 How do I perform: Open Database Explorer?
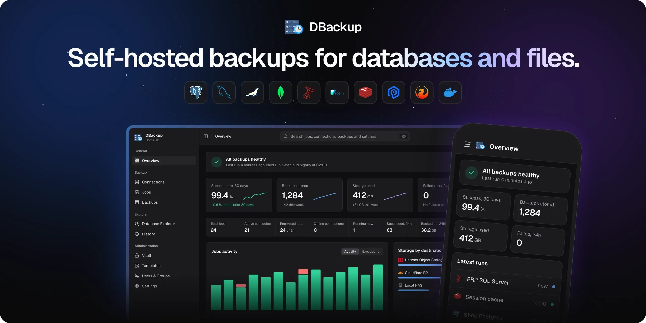click(164, 224)
